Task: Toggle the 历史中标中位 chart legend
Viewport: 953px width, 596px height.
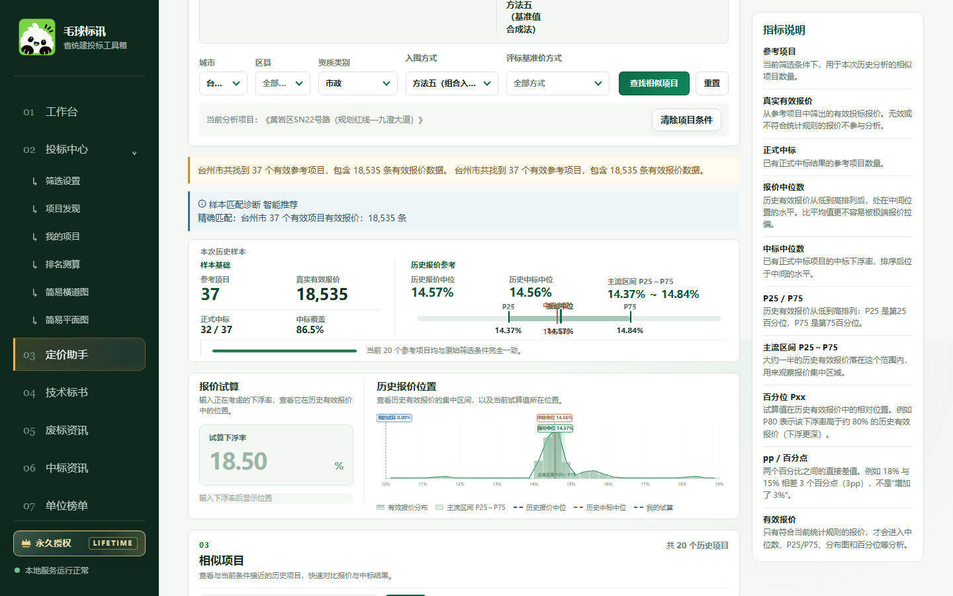Action: coord(600,508)
